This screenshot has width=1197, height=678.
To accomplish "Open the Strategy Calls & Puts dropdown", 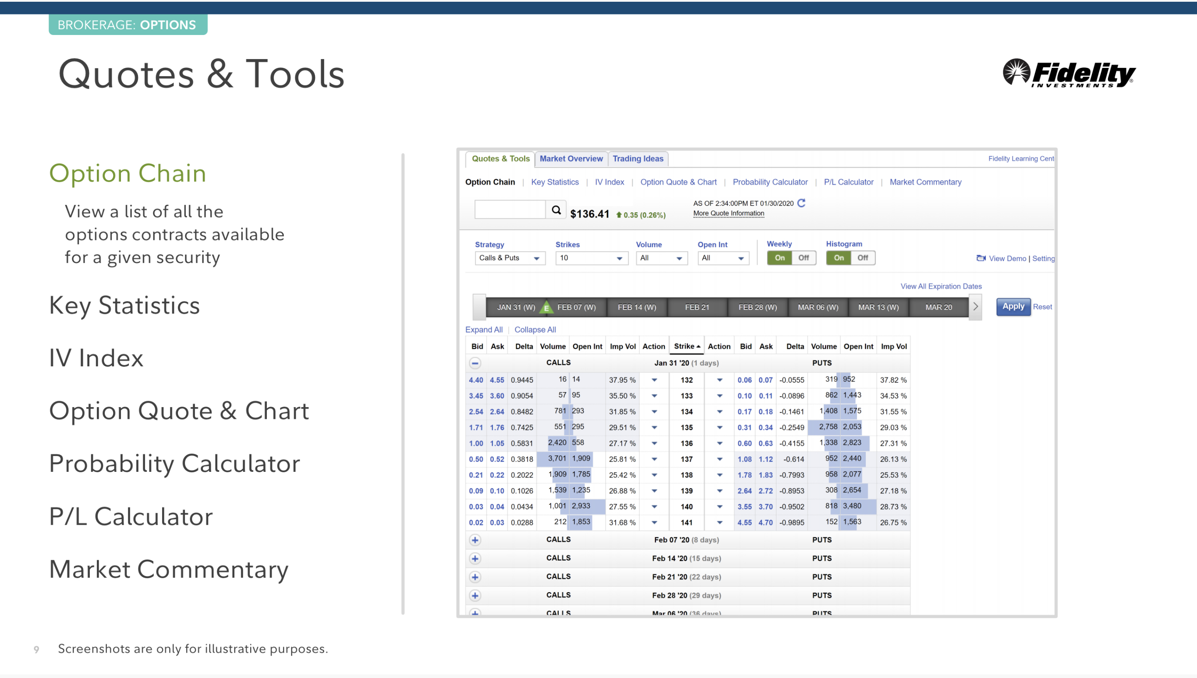I will tap(510, 258).
